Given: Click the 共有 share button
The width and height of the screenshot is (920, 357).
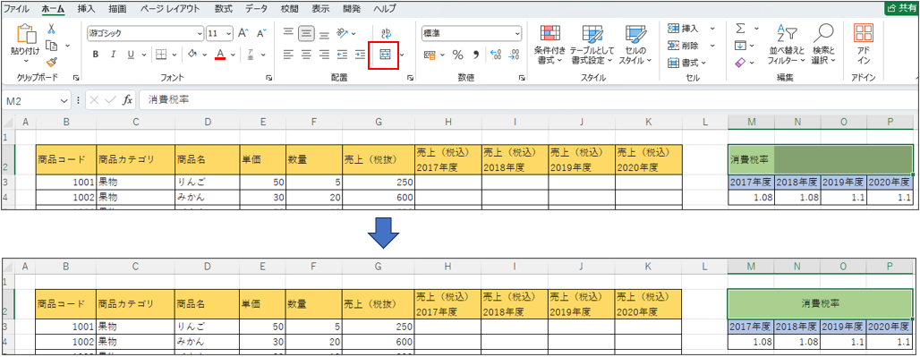Looking at the screenshot, I should pos(902,8).
